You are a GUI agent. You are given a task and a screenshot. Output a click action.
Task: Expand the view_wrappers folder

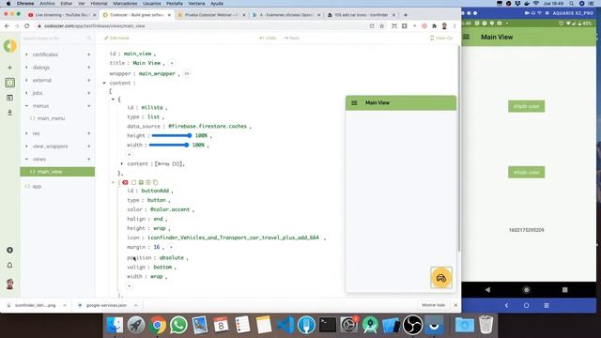(26, 146)
